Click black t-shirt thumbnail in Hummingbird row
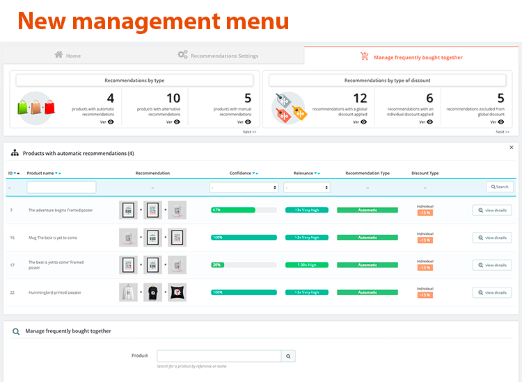This screenshot has height=382, width=522. tap(152, 292)
